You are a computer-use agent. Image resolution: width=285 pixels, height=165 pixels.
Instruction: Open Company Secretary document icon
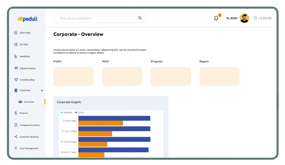pos(16,125)
